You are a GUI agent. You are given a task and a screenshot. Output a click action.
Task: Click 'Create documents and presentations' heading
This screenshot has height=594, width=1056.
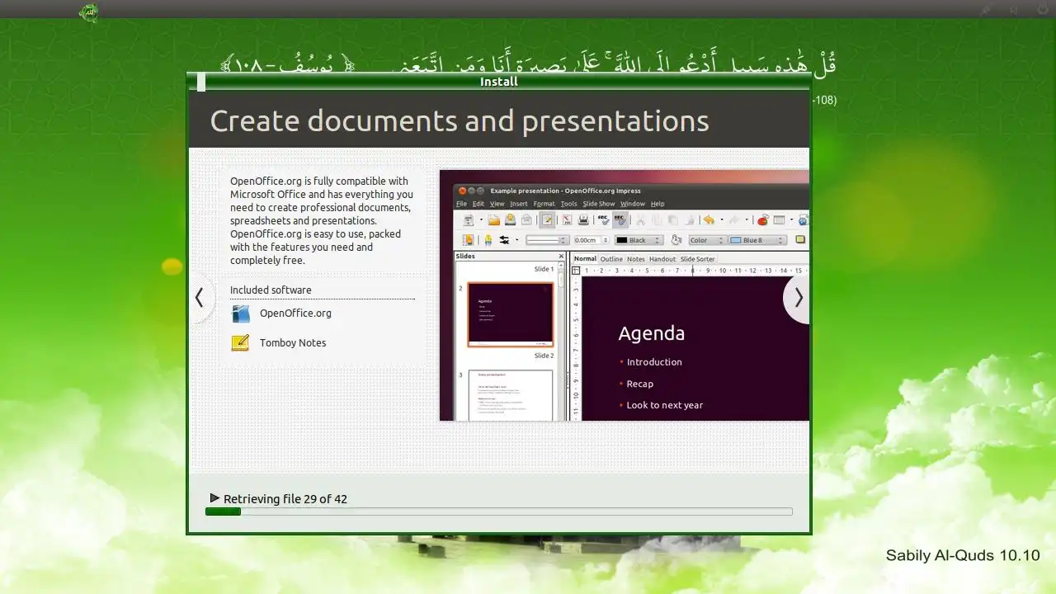click(460, 121)
